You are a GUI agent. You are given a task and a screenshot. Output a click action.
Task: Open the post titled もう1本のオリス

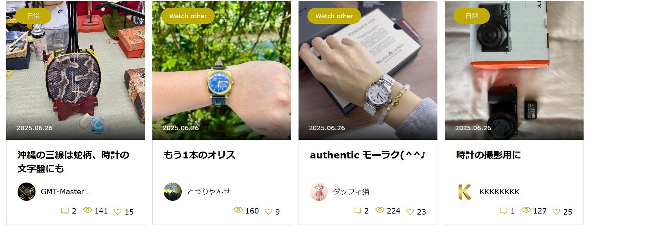(200, 155)
